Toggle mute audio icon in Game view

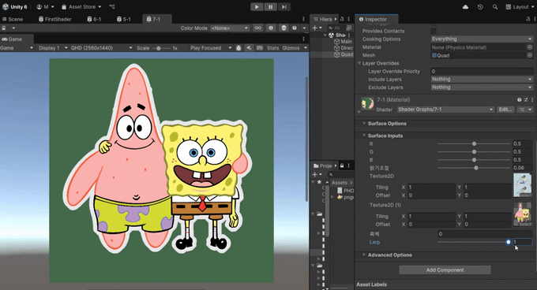pyautogui.click(x=249, y=48)
